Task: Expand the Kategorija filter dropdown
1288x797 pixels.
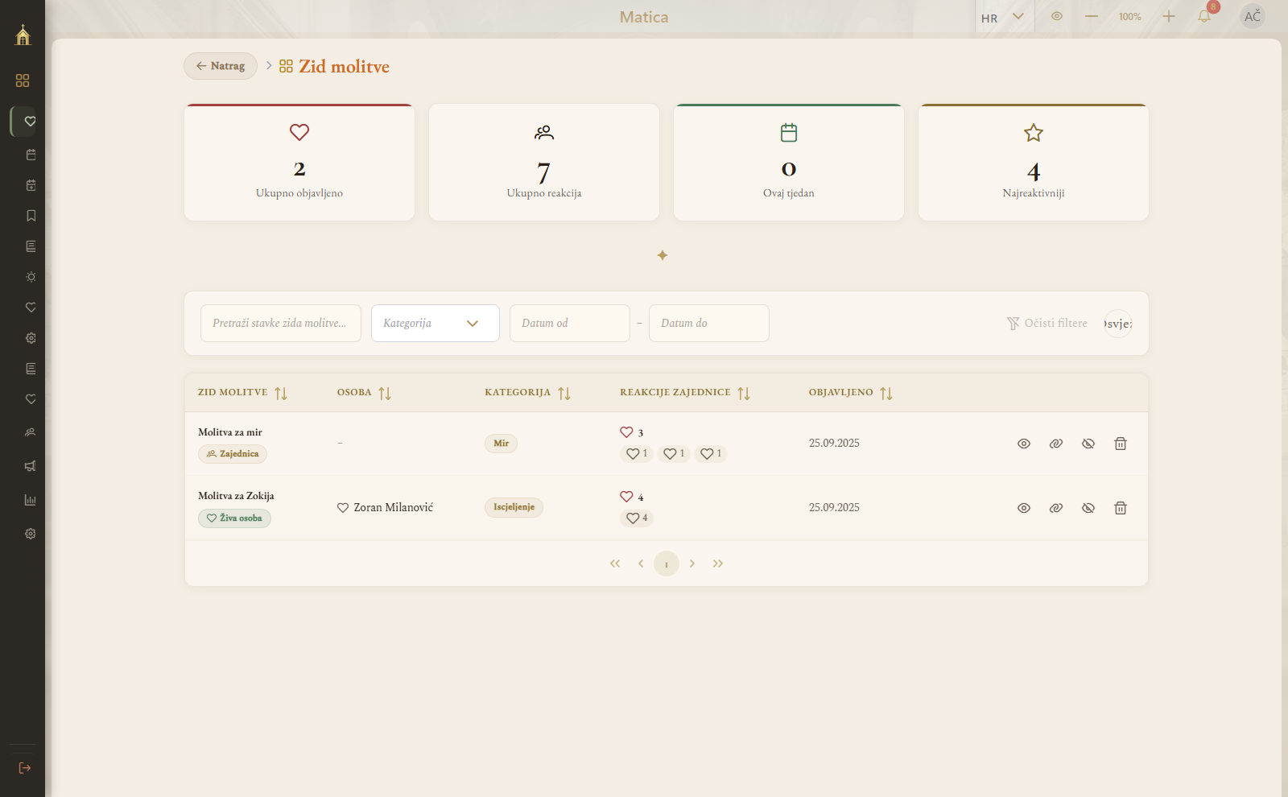Action: coord(436,323)
